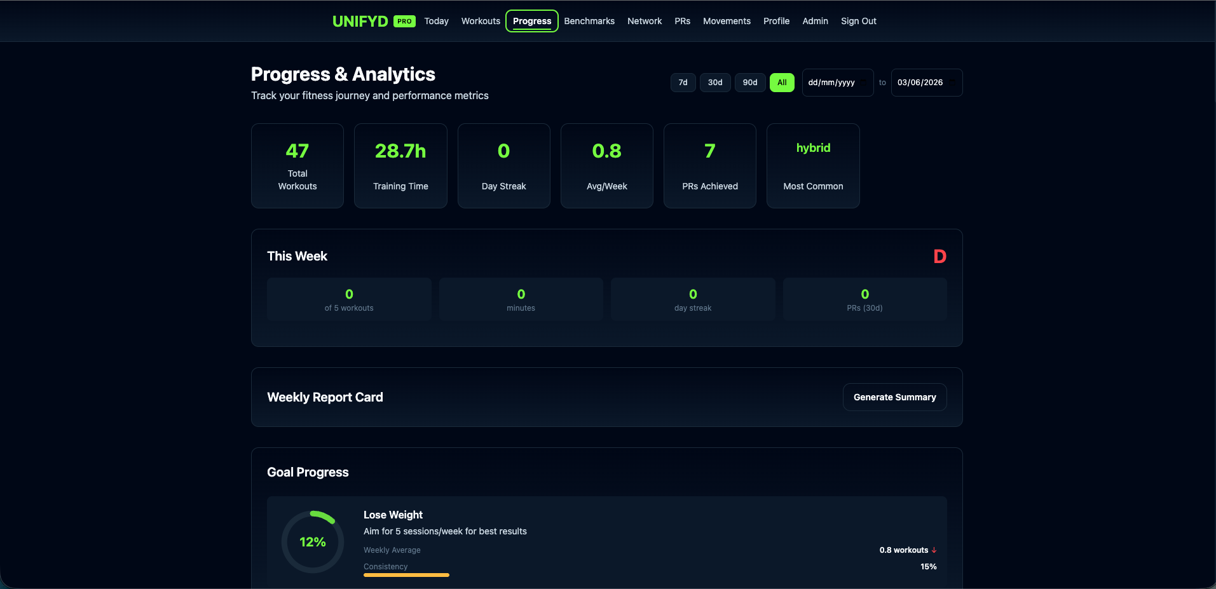The width and height of the screenshot is (1216, 589).
Task: Filter analytics to last 7d
Action: pyautogui.click(x=683, y=83)
